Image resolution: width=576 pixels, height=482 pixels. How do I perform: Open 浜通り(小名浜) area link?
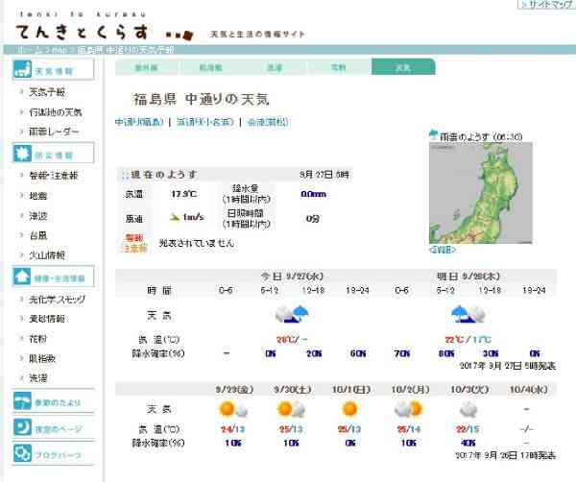205,122
